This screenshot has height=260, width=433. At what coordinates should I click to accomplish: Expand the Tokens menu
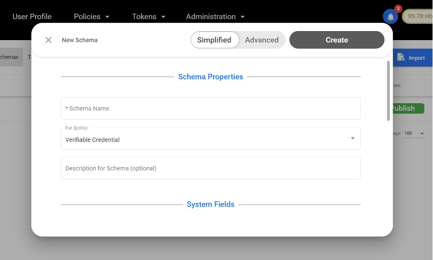pos(148,17)
